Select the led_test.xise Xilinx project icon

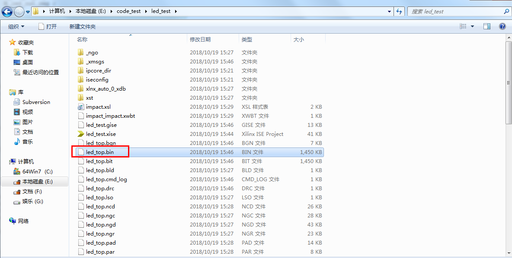81,134
